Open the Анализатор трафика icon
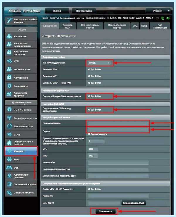The image size is (176, 217). click(x=9, y=94)
